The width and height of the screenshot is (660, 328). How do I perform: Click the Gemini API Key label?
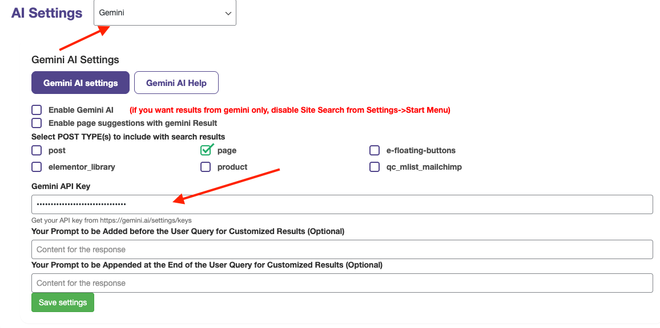(61, 186)
